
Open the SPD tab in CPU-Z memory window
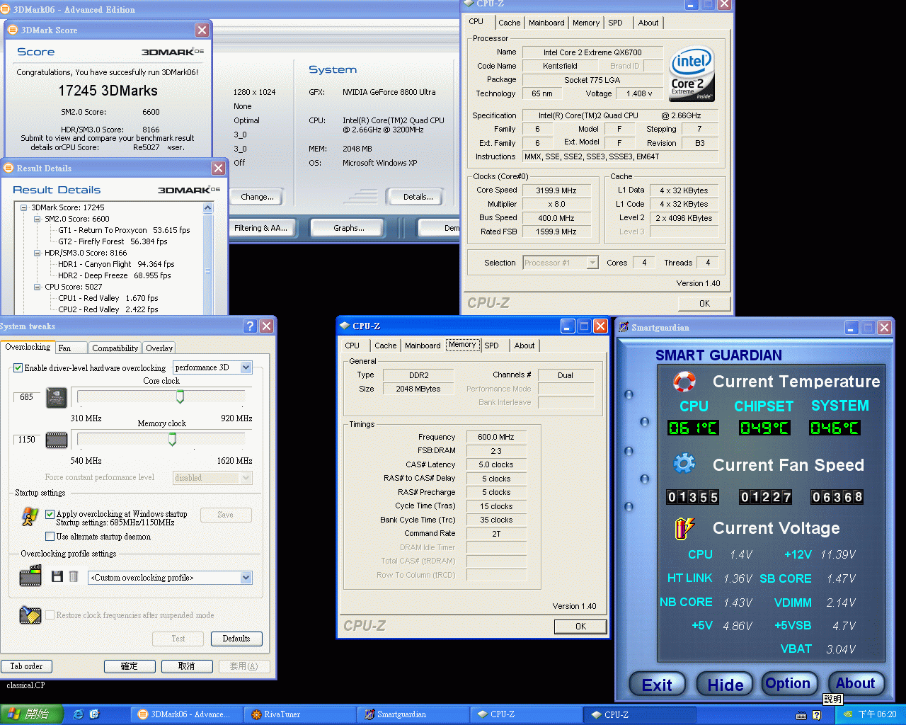coord(492,346)
